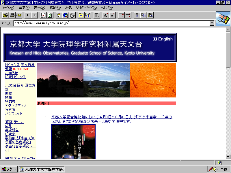Open the 構成員 link

(x=10, y=101)
